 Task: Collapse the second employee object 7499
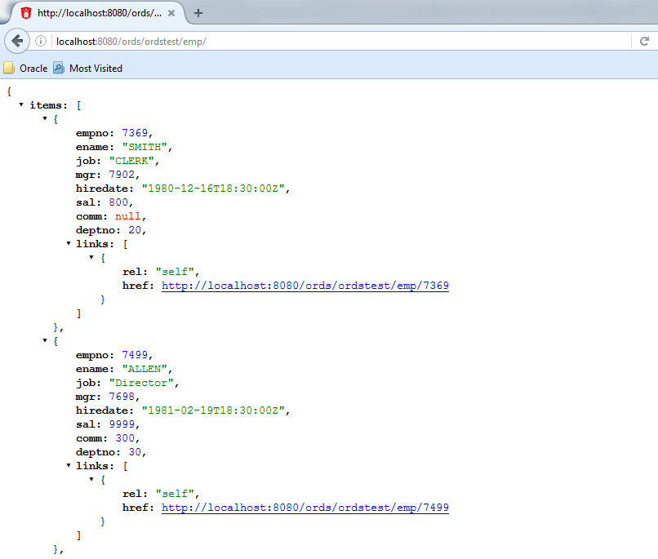tap(44, 340)
